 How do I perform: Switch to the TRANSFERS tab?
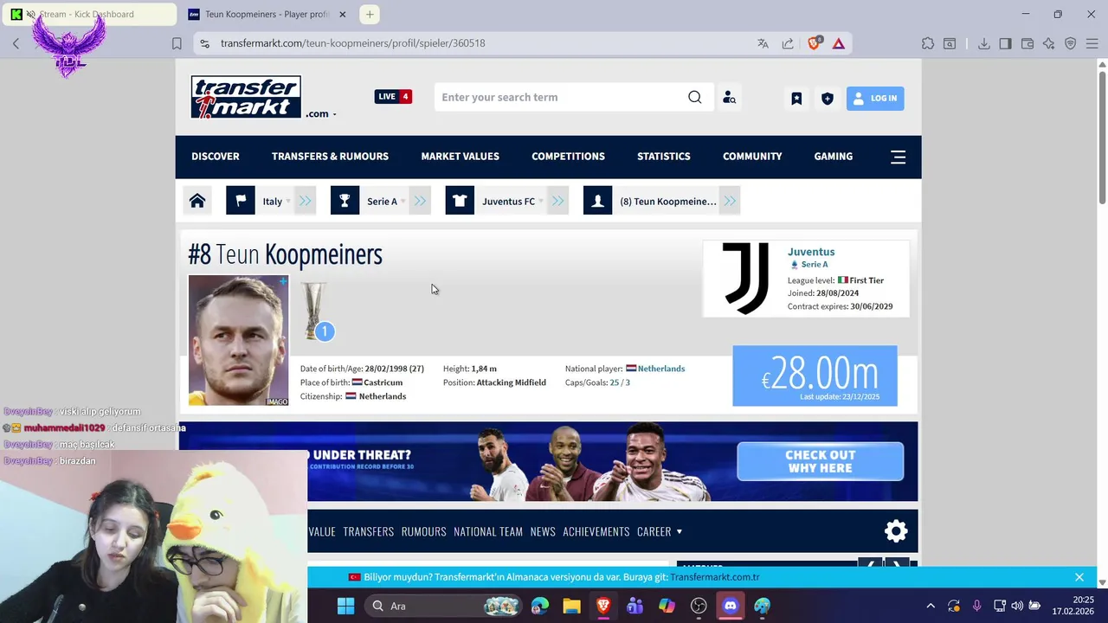click(368, 531)
